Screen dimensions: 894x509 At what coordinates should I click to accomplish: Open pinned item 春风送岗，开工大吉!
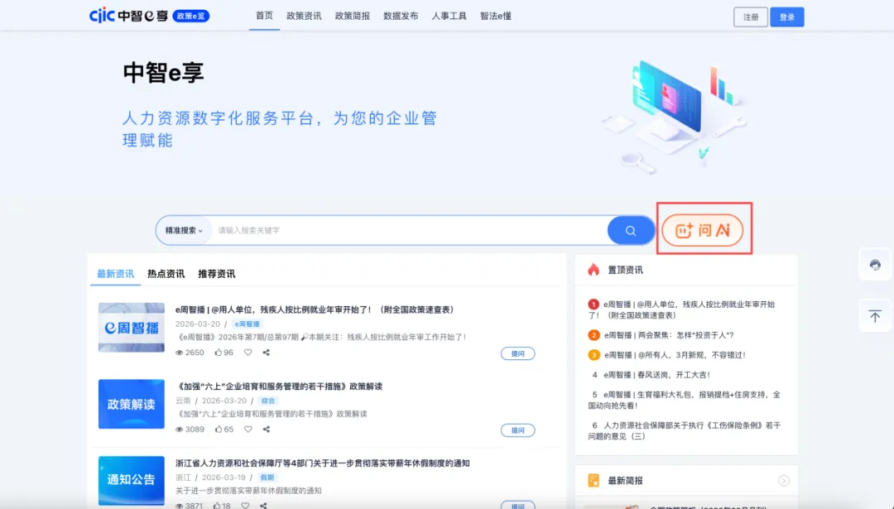tap(656, 375)
